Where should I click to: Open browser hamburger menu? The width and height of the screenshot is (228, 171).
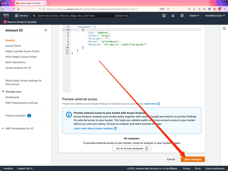coord(224,9)
